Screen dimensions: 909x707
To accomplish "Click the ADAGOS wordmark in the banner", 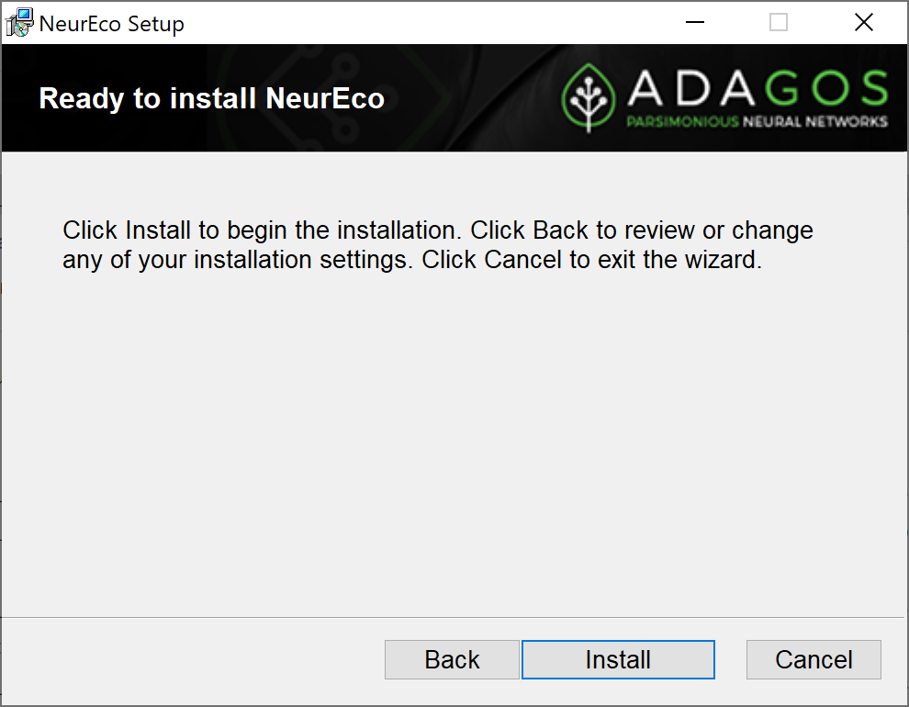I will coord(758,88).
